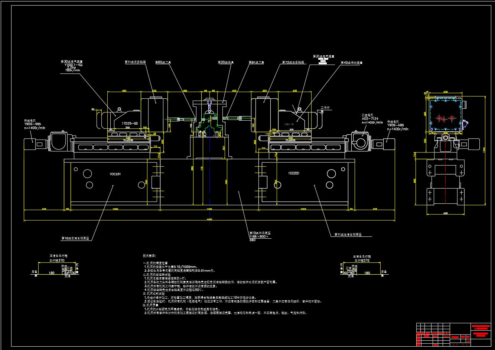
Task: Click the 第72组右多轴箱 callout label
Action: [x=292, y=62]
